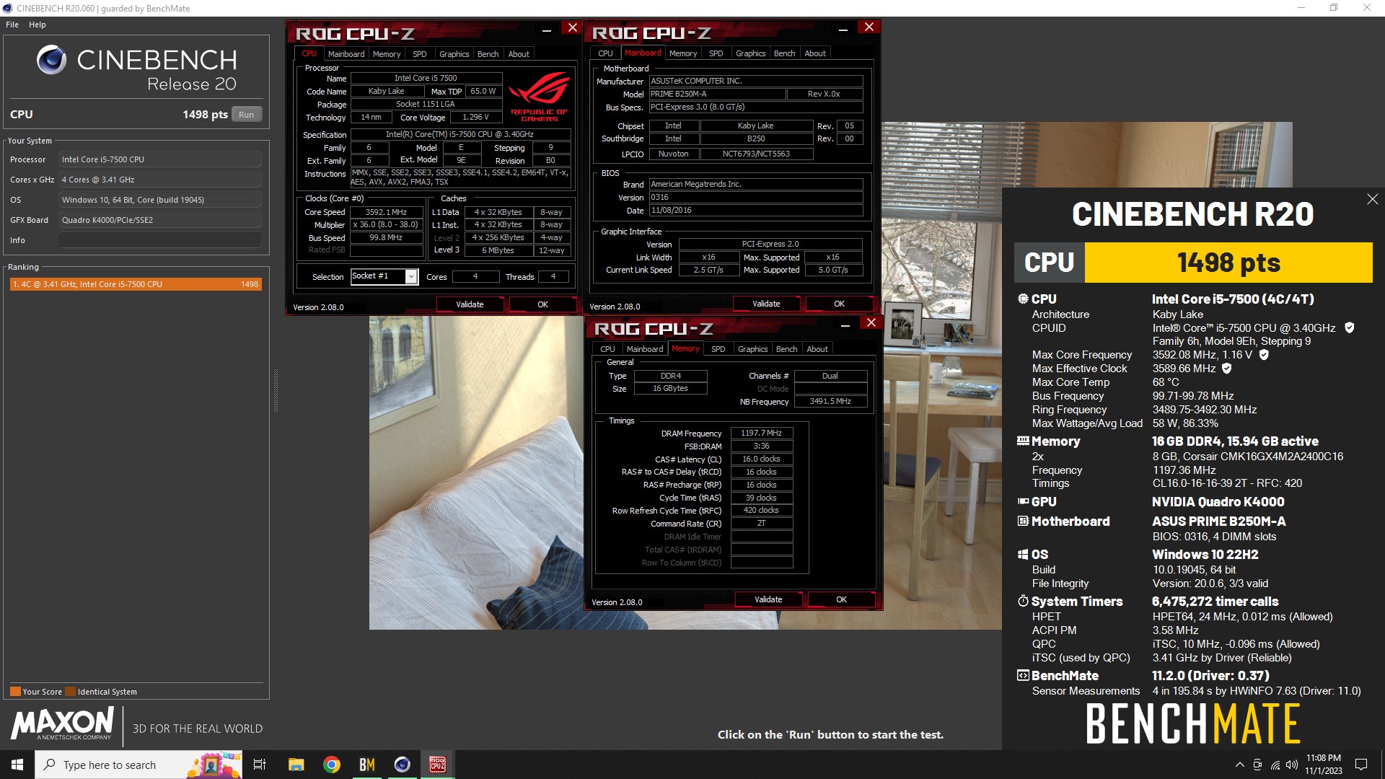The height and width of the screenshot is (779, 1385).
Task: Click the Max Effective Clock verified shield icon
Action: pyautogui.click(x=1227, y=369)
